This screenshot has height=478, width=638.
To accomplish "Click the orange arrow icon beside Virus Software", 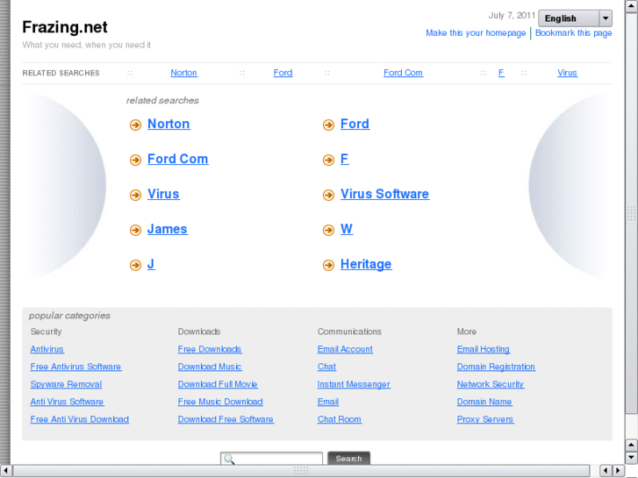I will [328, 195].
